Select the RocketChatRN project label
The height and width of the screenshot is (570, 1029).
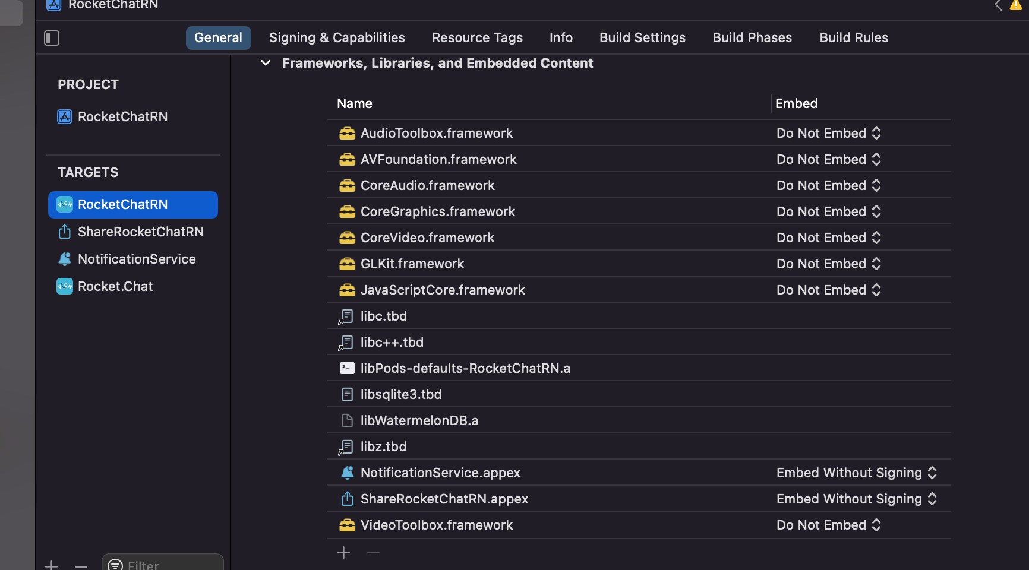(122, 116)
